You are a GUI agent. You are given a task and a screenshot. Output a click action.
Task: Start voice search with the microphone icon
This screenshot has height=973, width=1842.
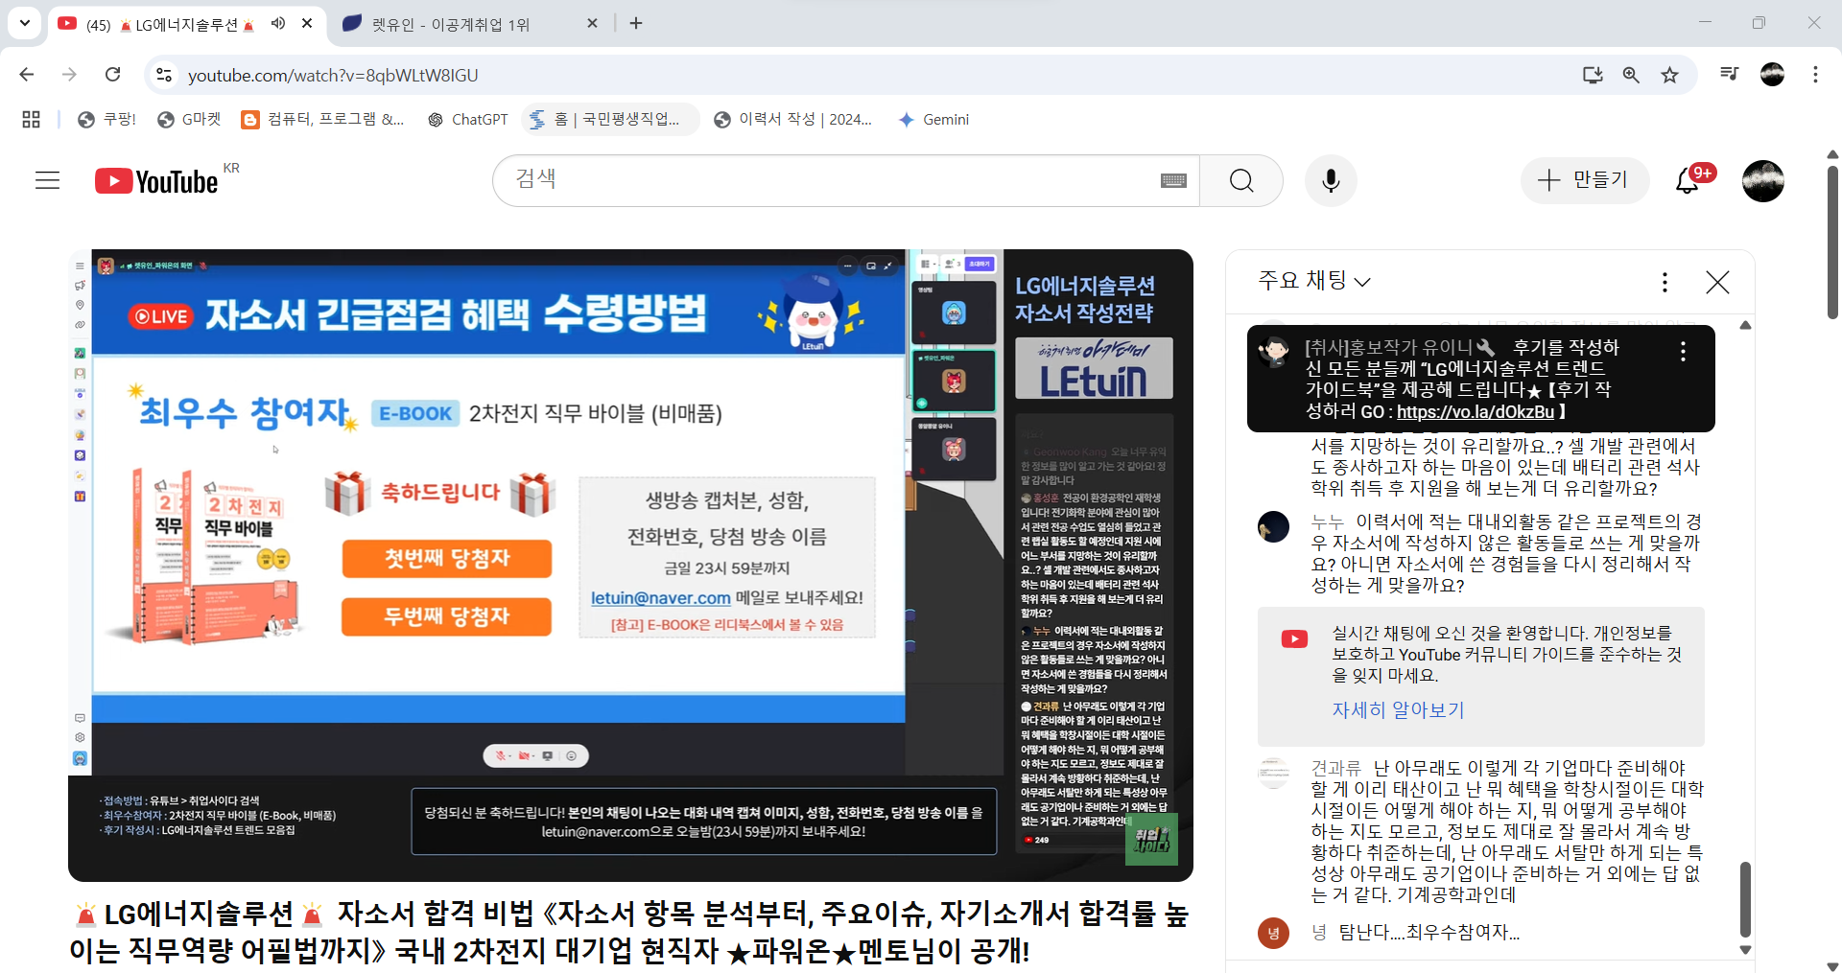coord(1331,180)
